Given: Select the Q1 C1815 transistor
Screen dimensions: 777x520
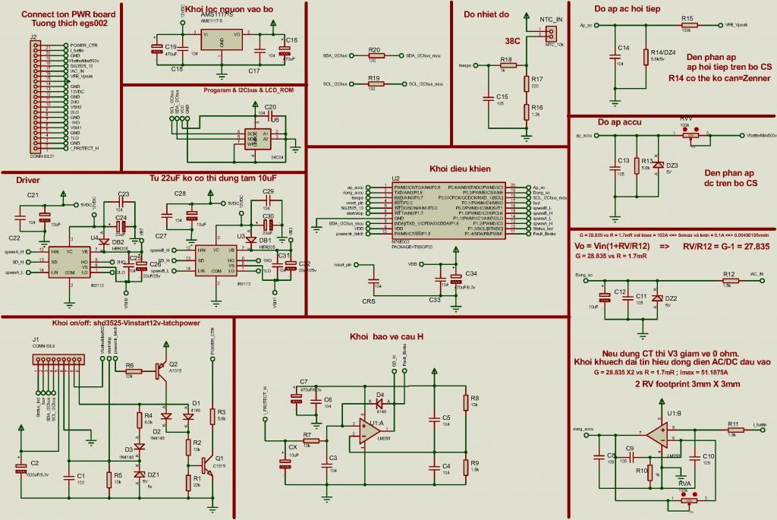Looking at the screenshot, I should point(208,465).
